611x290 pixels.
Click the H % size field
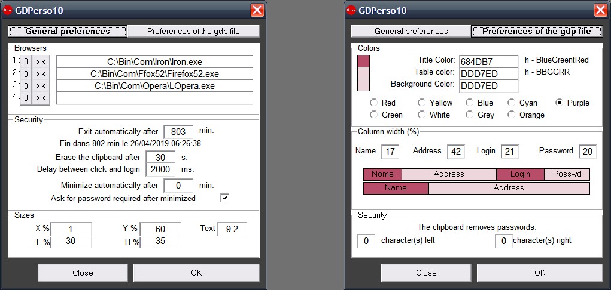160,242
